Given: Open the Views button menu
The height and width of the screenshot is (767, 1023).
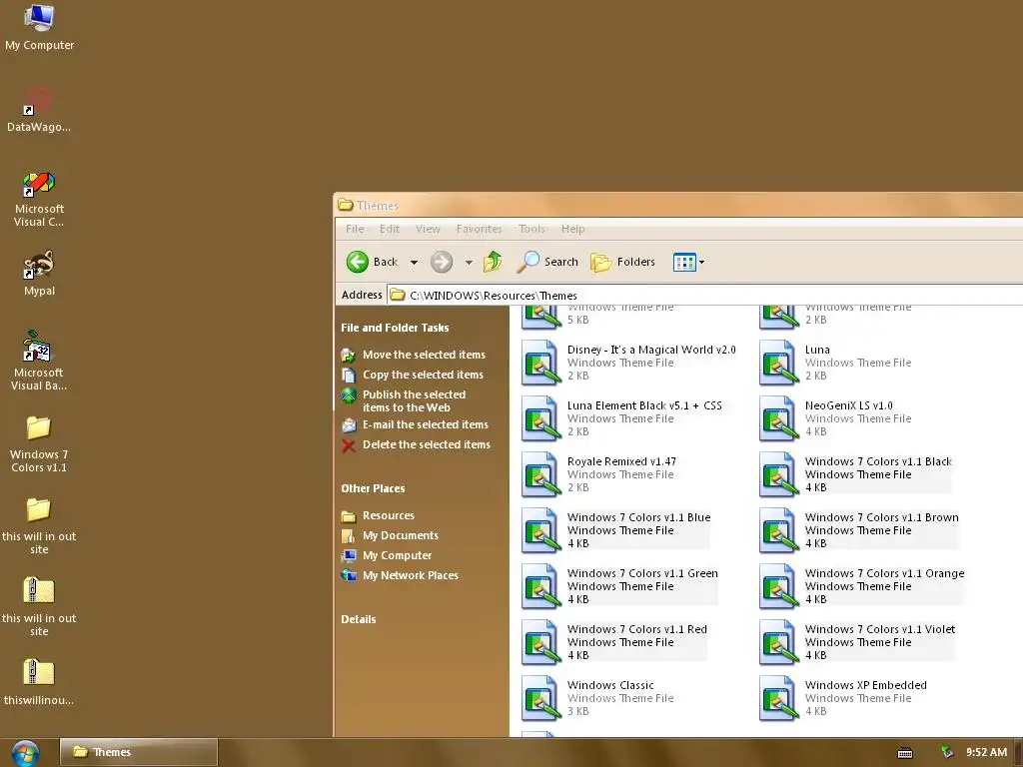Looking at the screenshot, I should coord(689,263).
